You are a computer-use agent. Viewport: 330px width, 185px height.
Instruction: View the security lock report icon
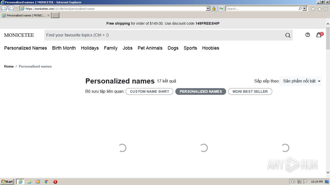(214, 8)
